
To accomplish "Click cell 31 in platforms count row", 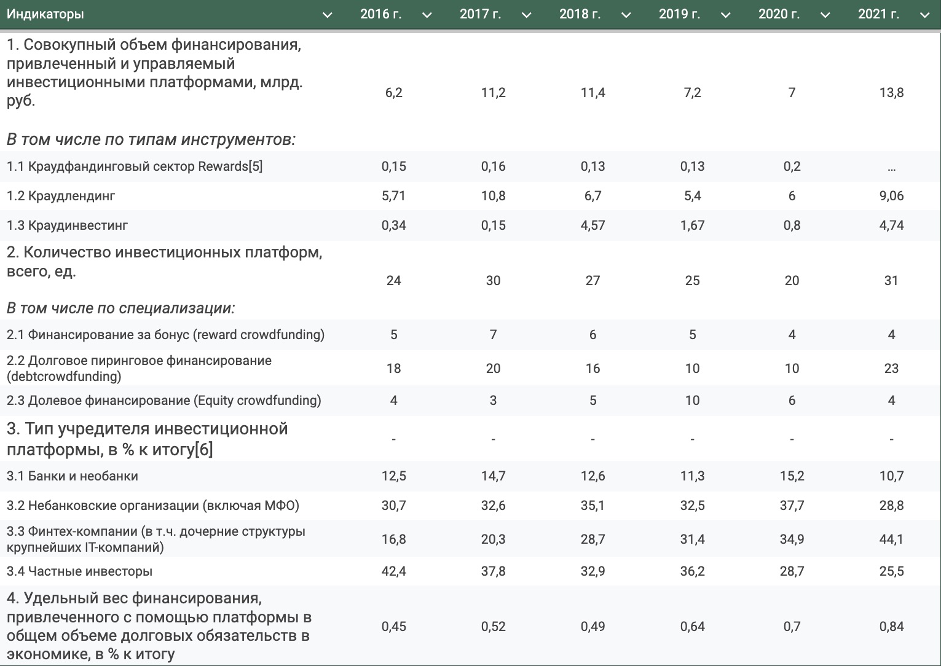I will [892, 281].
